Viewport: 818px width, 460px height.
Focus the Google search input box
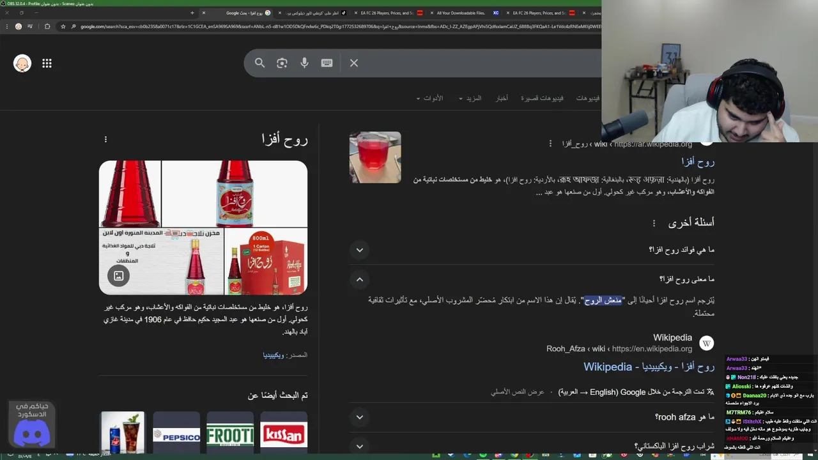point(479,63)
